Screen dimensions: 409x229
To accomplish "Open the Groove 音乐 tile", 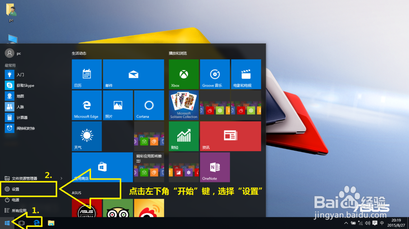I will pyautogui.click(x=215, y=74).
